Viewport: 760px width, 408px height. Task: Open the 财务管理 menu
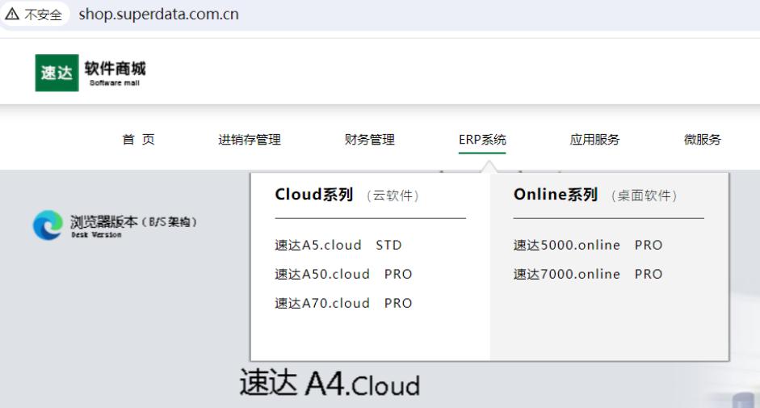coord(369,140)
